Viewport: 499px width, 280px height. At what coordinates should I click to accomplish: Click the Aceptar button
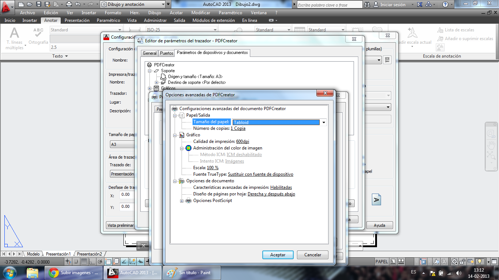278,255
